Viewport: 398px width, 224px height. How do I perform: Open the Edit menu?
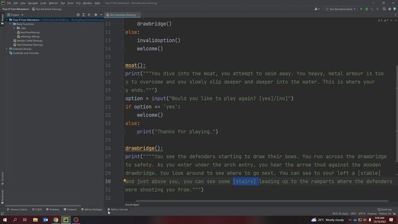pos(16,3)
